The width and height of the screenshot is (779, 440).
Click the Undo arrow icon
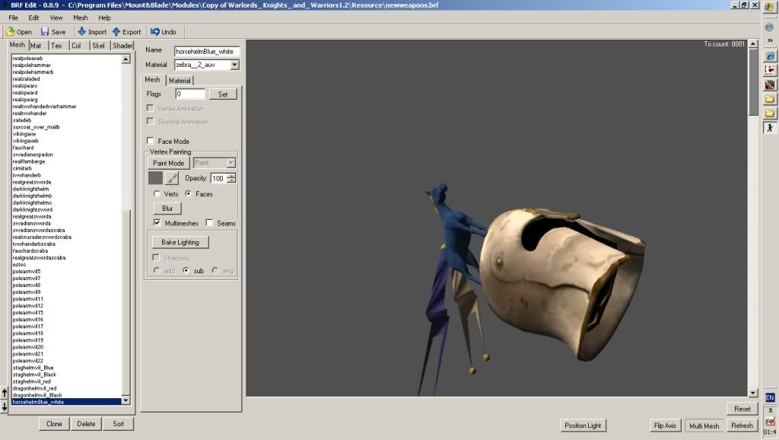coord(154,32)
